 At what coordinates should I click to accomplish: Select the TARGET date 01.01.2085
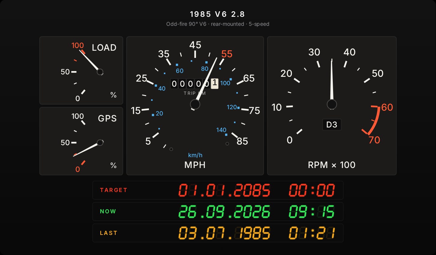pyautogui.click(x=224, y=190)
